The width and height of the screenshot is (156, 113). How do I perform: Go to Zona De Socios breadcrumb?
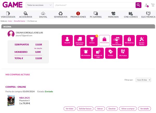(19, 21)
